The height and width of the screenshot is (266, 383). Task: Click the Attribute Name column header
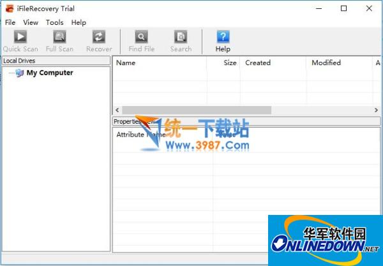(163, 135)
